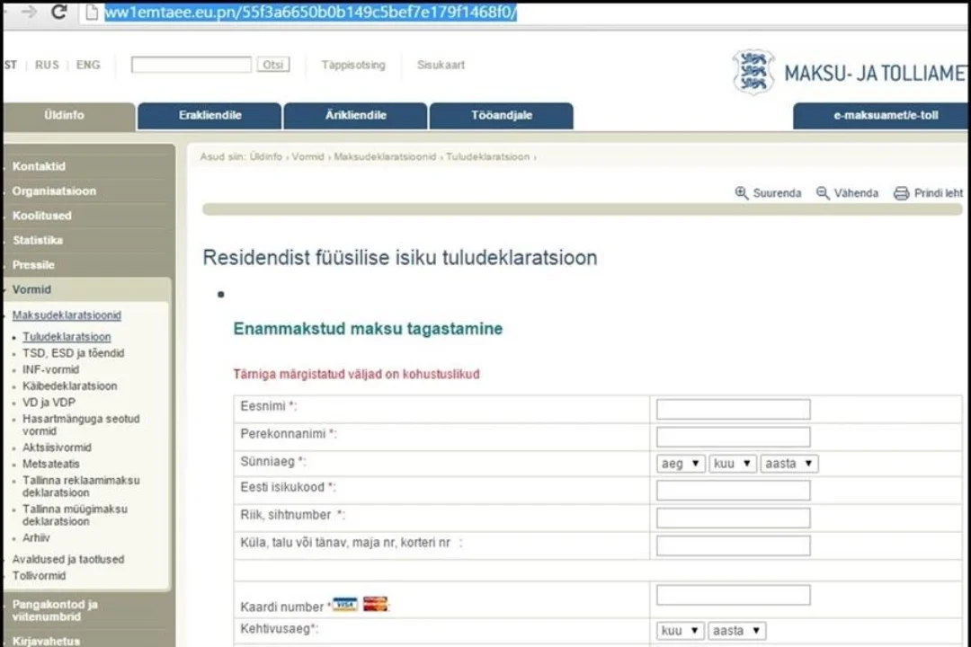Click the MasterCard icon
971x647 pixels.
click(375, 604)
